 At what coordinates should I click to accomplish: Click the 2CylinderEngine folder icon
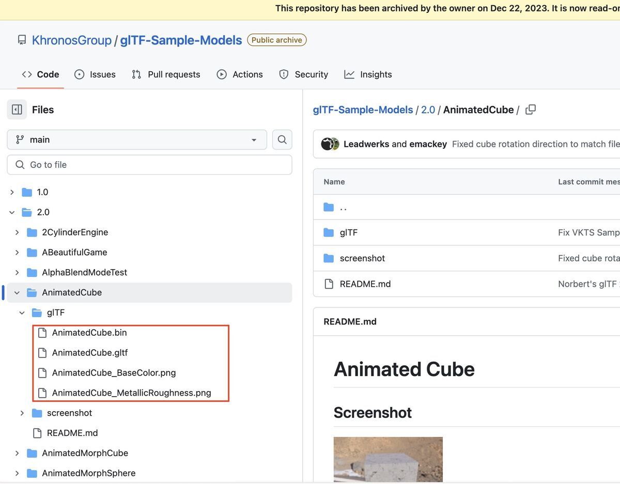tap(32, 232)
